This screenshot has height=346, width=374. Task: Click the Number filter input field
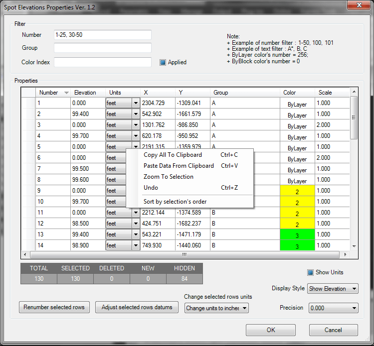tap(103, 35)
